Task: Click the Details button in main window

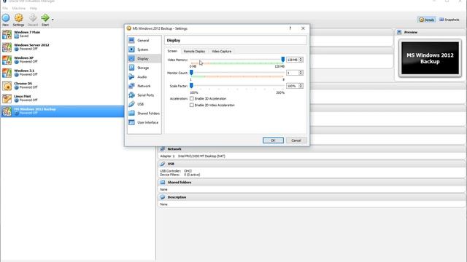Action: pyautogui.click(x=426, y=20)
